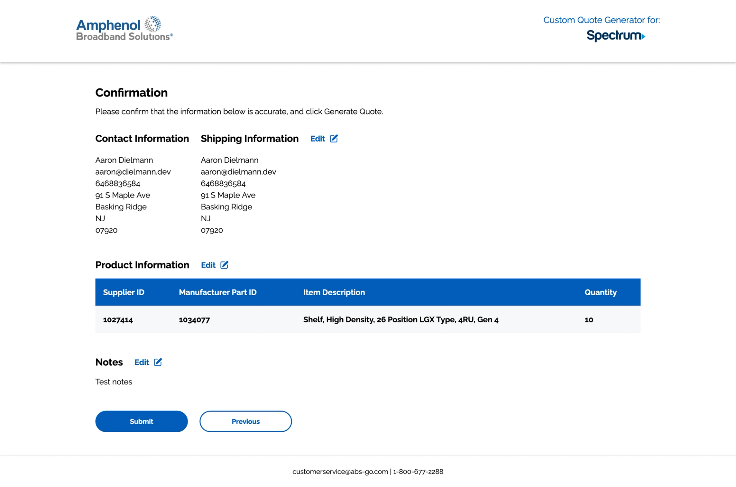
Task: Click supplier ID 1027414 in table
Action: point(118,320)
